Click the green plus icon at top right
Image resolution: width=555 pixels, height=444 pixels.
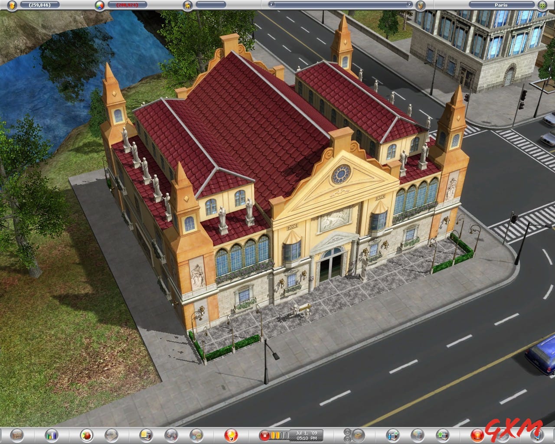coord(542,5)
